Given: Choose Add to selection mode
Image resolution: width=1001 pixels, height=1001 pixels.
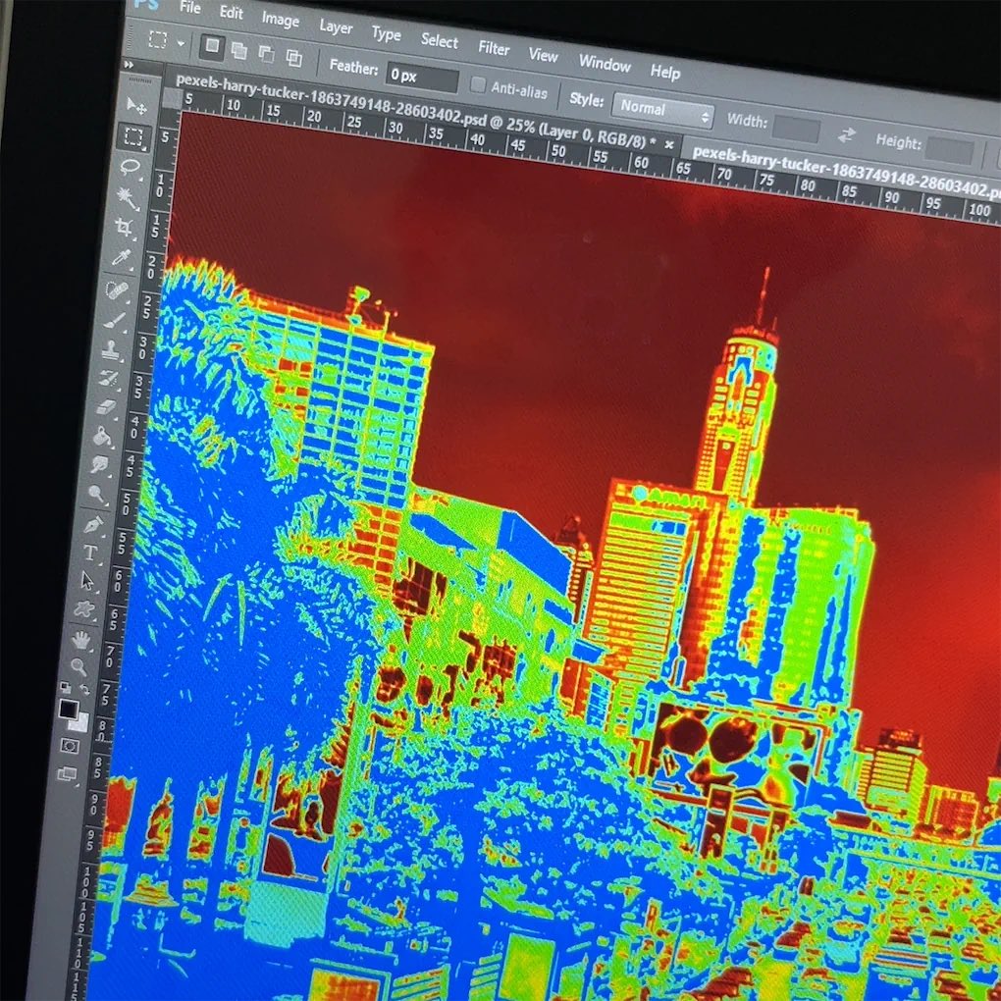Looking at the screenshot, I should (x=239, y=50).
